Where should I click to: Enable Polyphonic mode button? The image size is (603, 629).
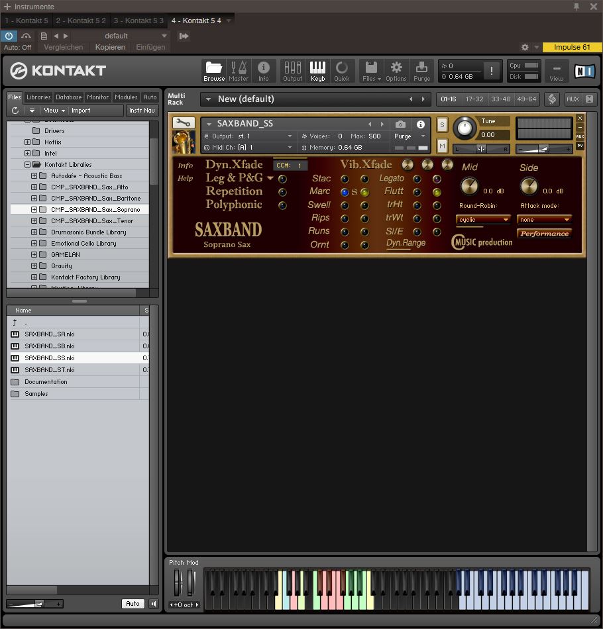[282, 205]
